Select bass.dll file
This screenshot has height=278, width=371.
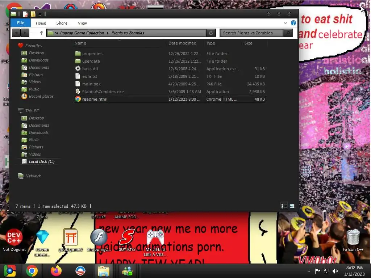(170, 69)
